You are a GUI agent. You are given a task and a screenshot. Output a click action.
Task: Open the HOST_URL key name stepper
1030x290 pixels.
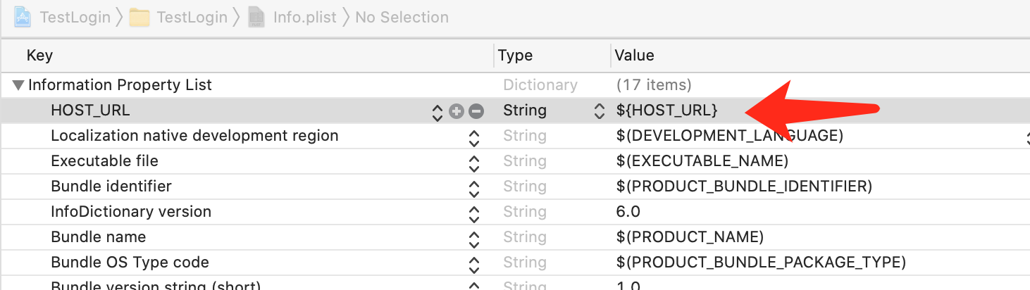[x=438, y=111]
